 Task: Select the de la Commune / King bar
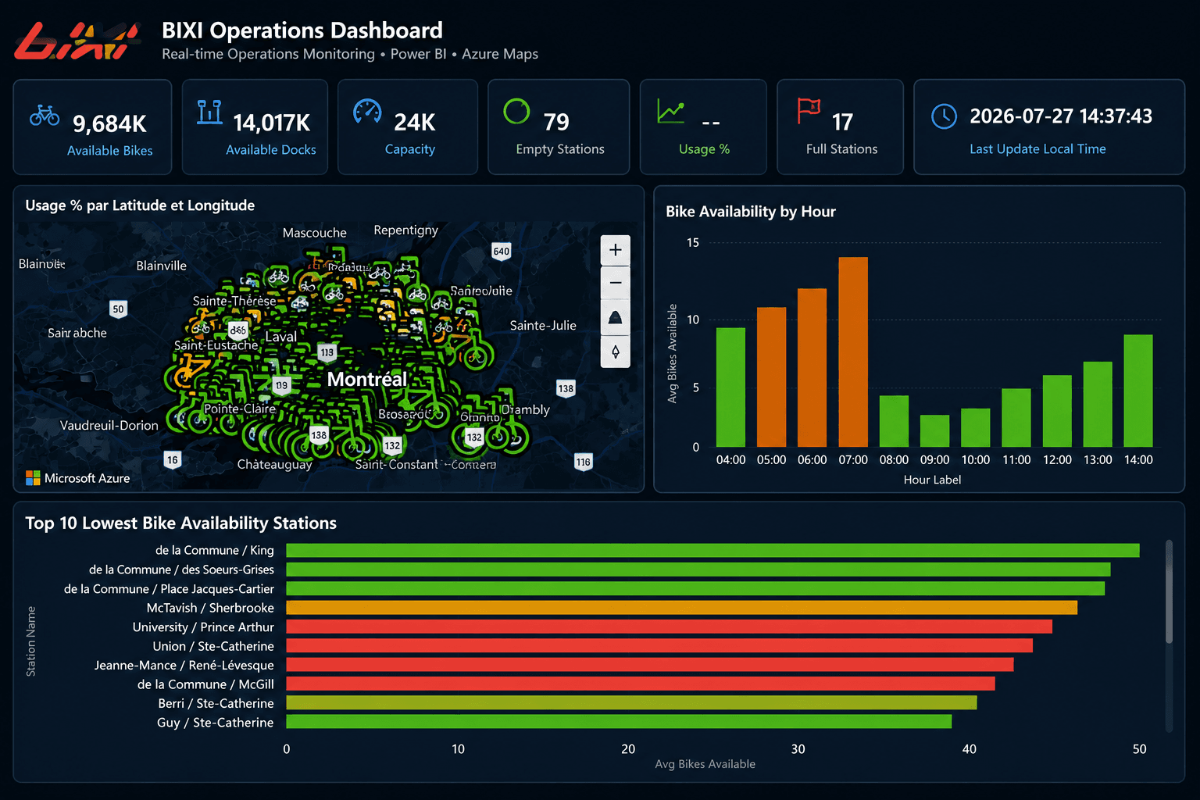click(712, 551)
